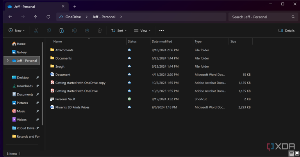Click the Attachments folder icon

click(x=52, y=50)
